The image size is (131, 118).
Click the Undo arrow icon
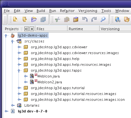pos(85,19)
